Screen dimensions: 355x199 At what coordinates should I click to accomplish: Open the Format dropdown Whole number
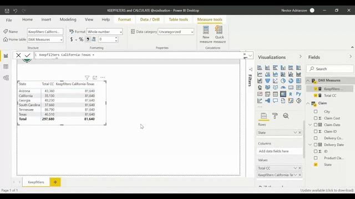105,32
